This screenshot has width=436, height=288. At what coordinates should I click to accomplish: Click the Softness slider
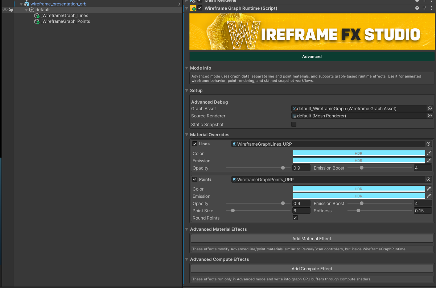(380, 210)
